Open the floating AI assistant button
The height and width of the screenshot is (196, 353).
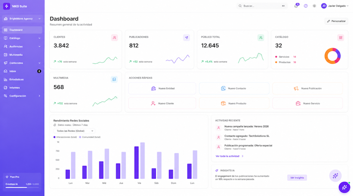click(344, 187)
